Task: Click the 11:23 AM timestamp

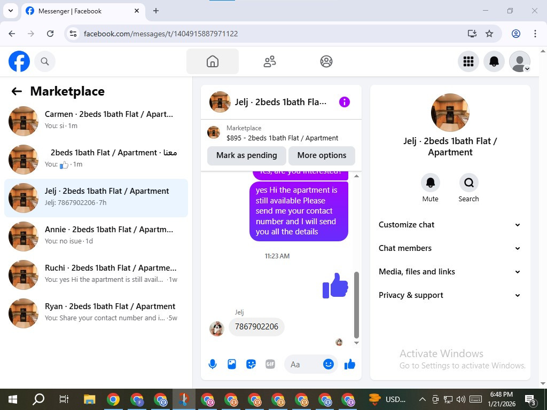Action: (x=277, y=256)
